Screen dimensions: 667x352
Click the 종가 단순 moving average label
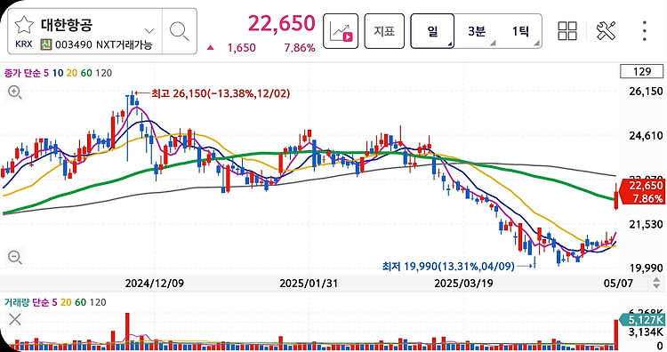22,73
